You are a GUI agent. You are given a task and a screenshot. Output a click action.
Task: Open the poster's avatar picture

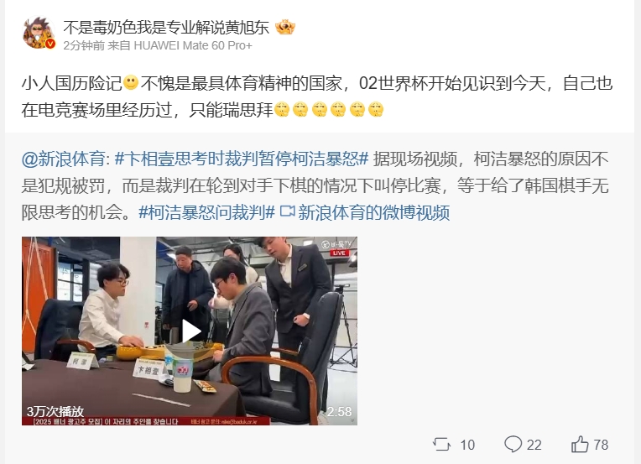tap(39, 33)
